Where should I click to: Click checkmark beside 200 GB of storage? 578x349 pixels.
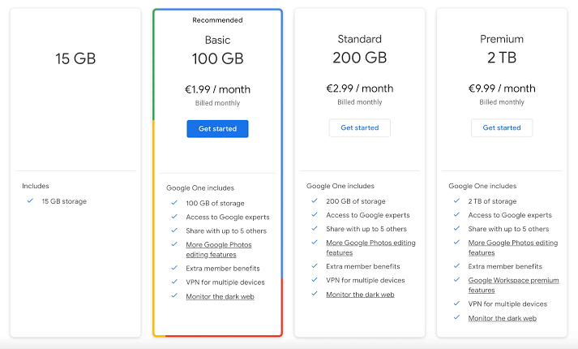pyautogui.click(x=315, y=200)
